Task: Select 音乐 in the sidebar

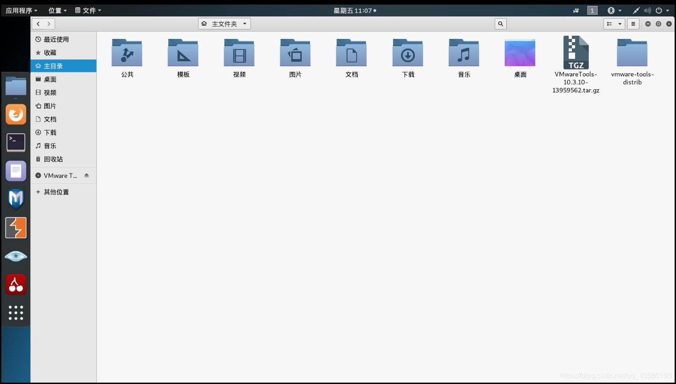Action: [x=63, y=146]
